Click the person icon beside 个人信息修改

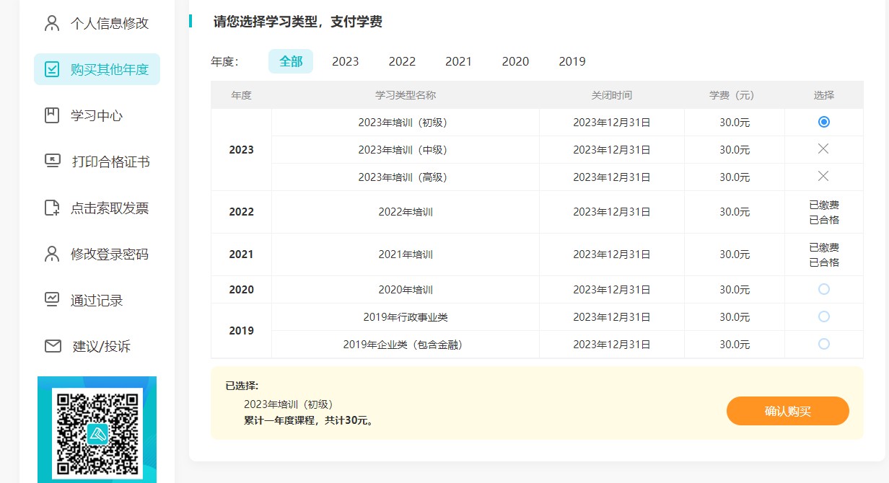(51, 22)
